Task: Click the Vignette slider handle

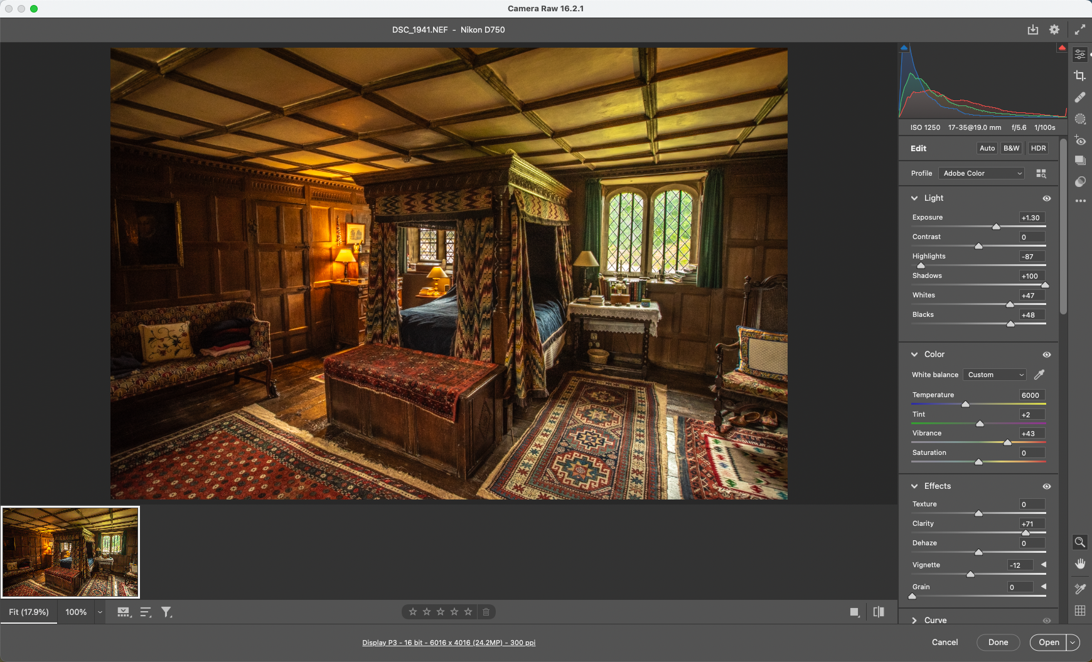Action: coord(971,574)
